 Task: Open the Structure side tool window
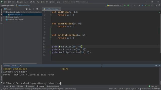pos(2,69)
